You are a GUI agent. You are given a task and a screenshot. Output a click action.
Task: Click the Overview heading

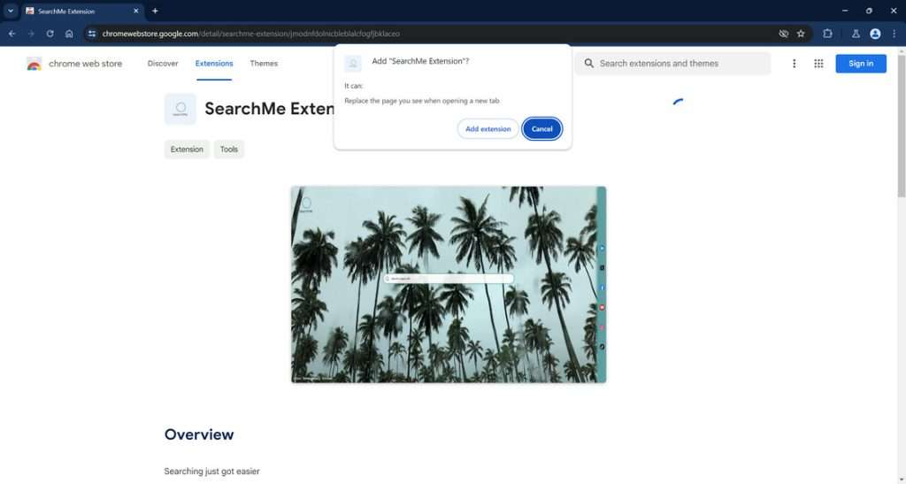(x=199, y=435)
